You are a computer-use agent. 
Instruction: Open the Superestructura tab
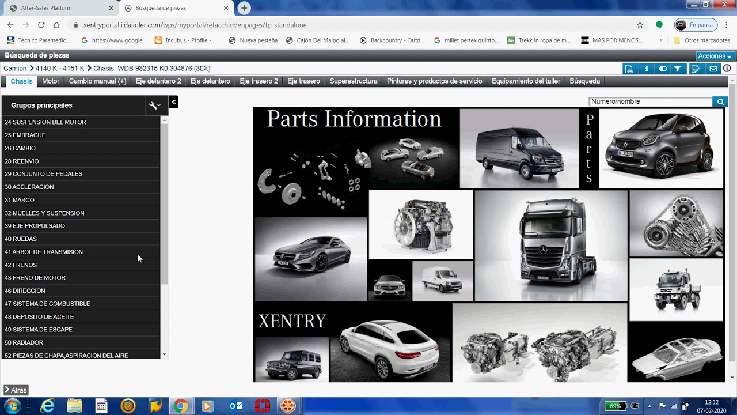pos(354,81)
